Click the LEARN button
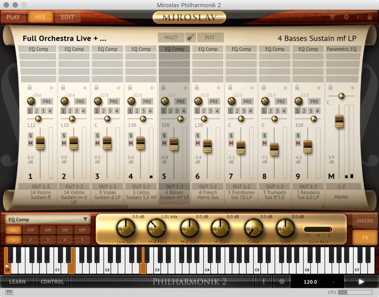 [x=17, y=282]
